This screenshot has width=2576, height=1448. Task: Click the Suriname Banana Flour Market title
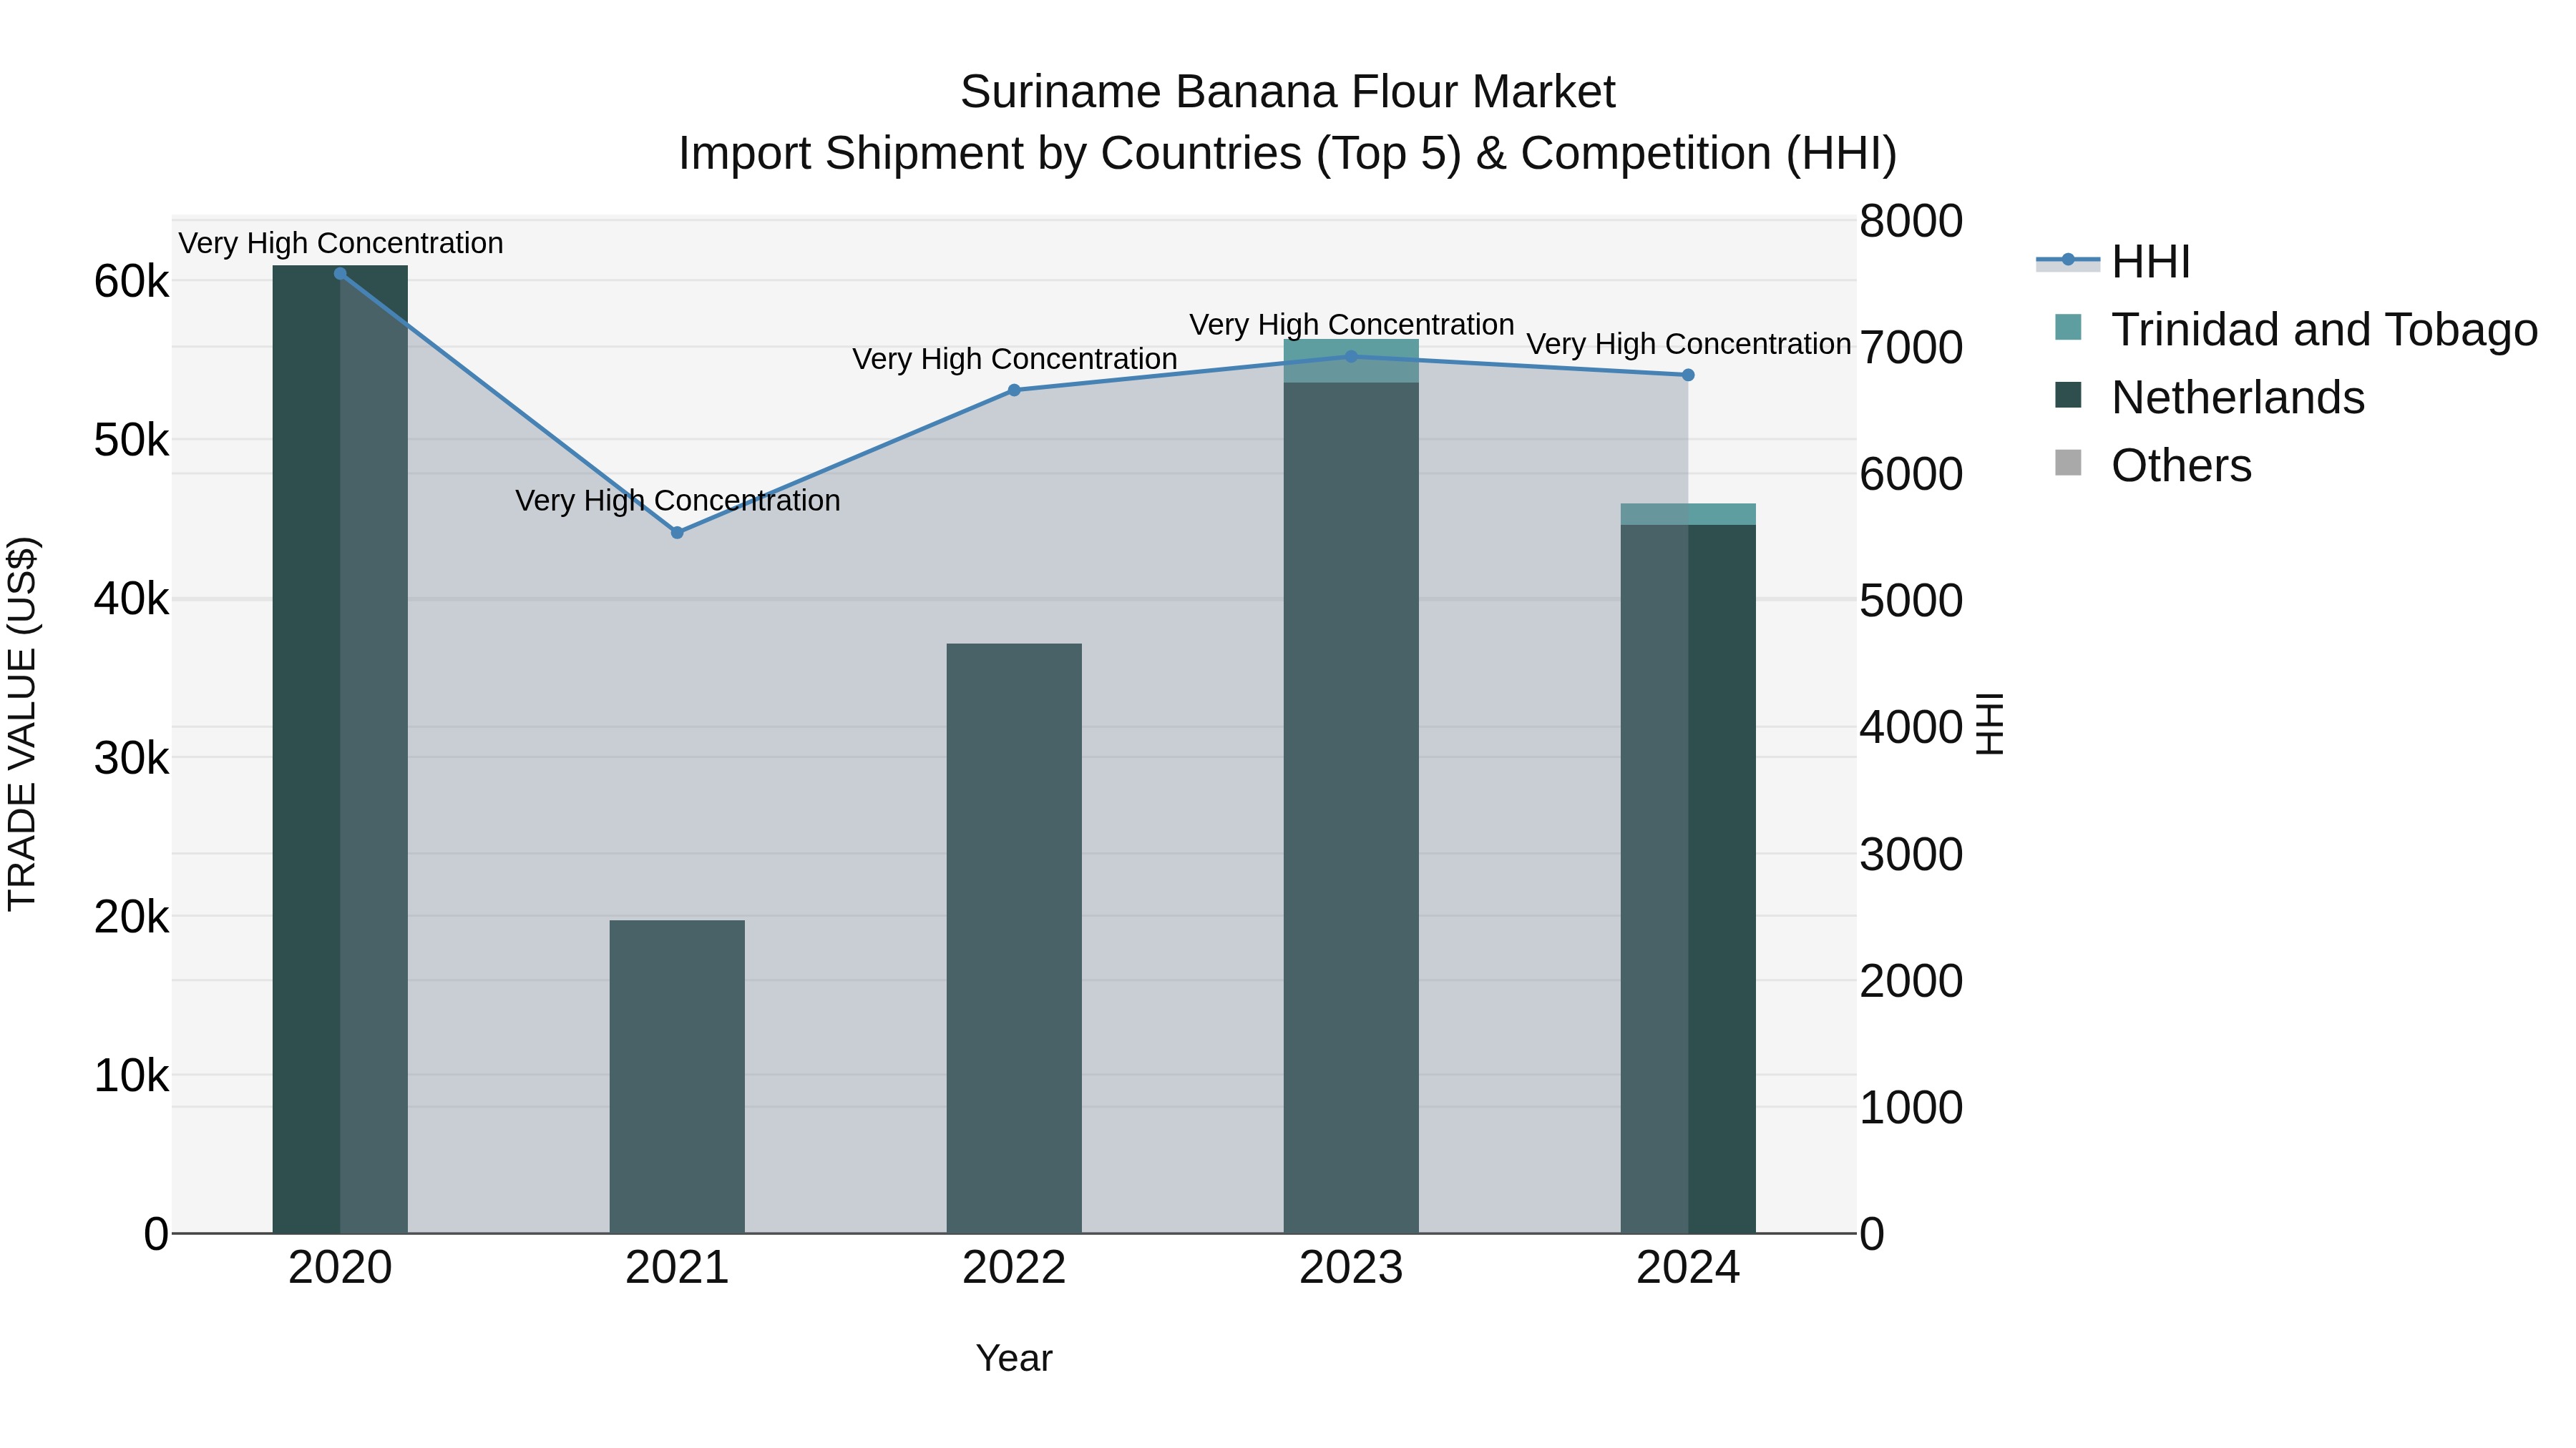[x=1288, y=92]
